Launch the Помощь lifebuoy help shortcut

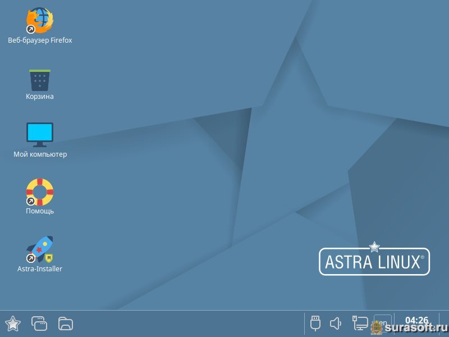[39, 192]
